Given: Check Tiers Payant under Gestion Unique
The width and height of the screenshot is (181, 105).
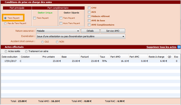Looking at the screenshot, I should click(35, 18).
